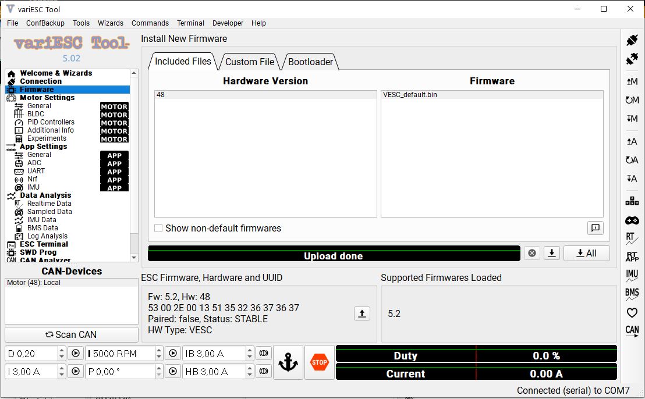Open the Developer menu
Viewport: 645px width, 399px height.
(228, 23)
